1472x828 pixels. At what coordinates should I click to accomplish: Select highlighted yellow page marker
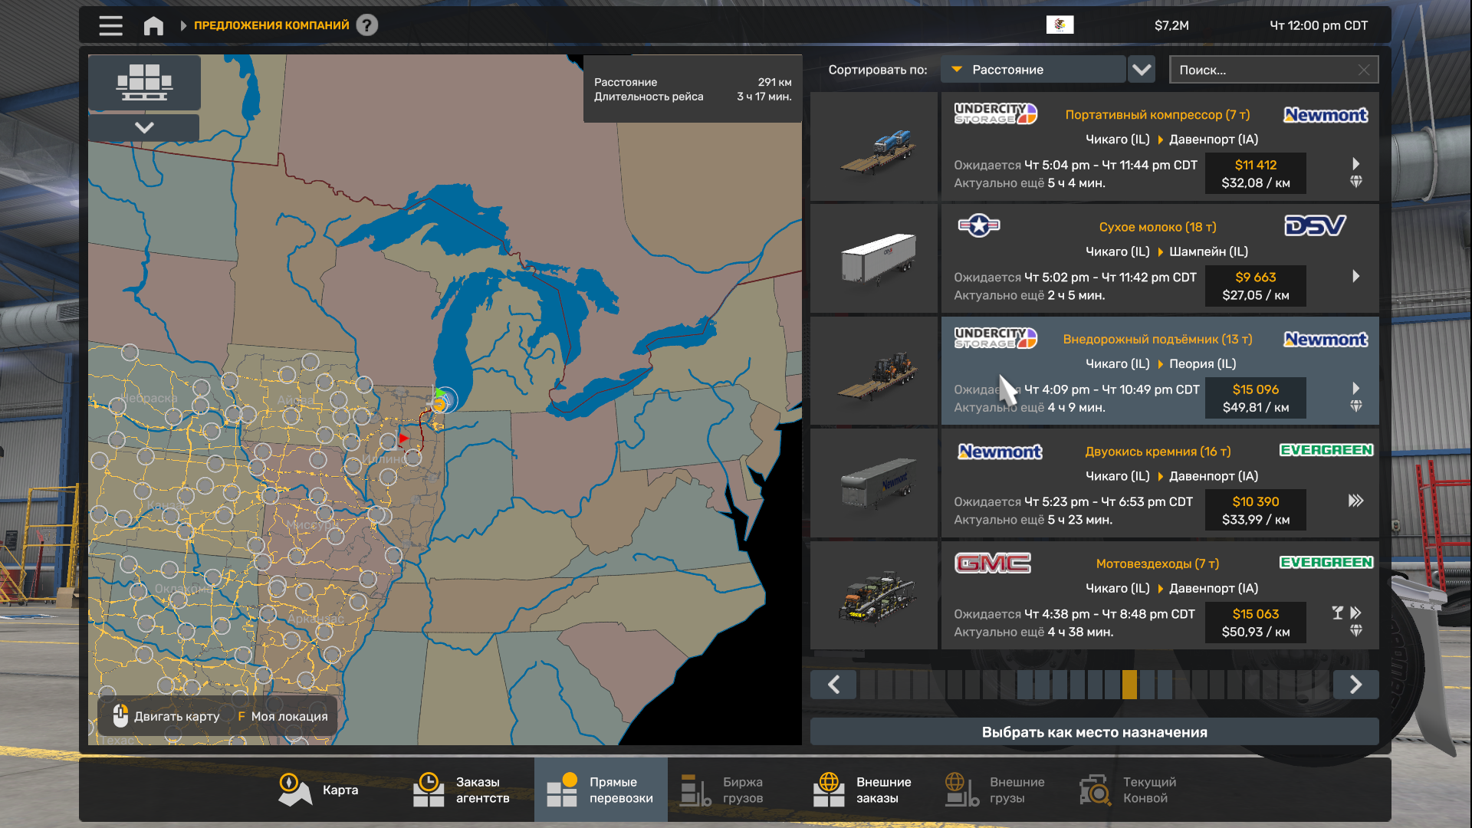(x=1129, y=685)
